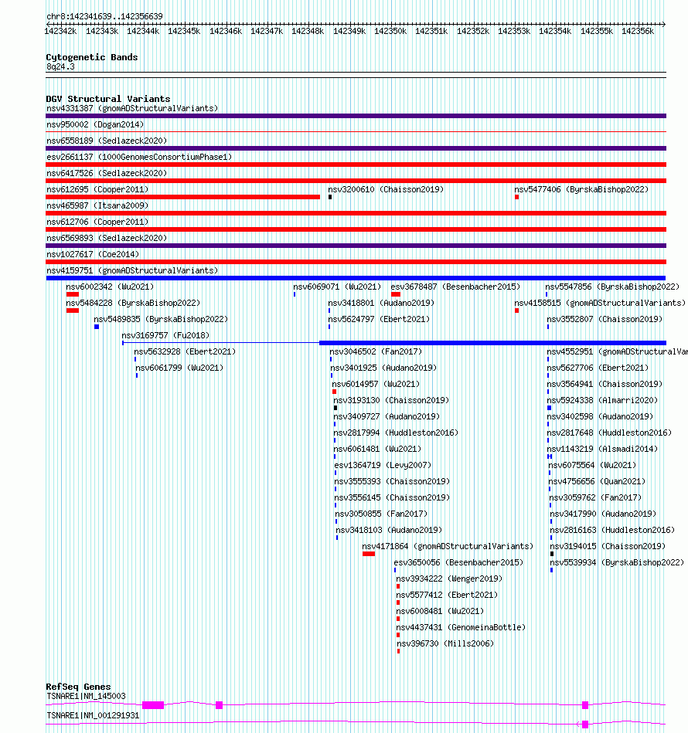Click red marker under nsv4171864
The width and height of the screenshot is (688, 733).
[369, 554]
